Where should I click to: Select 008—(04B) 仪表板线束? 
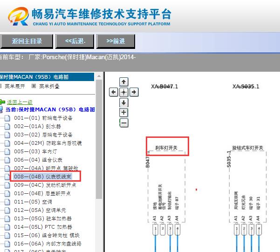43,177
